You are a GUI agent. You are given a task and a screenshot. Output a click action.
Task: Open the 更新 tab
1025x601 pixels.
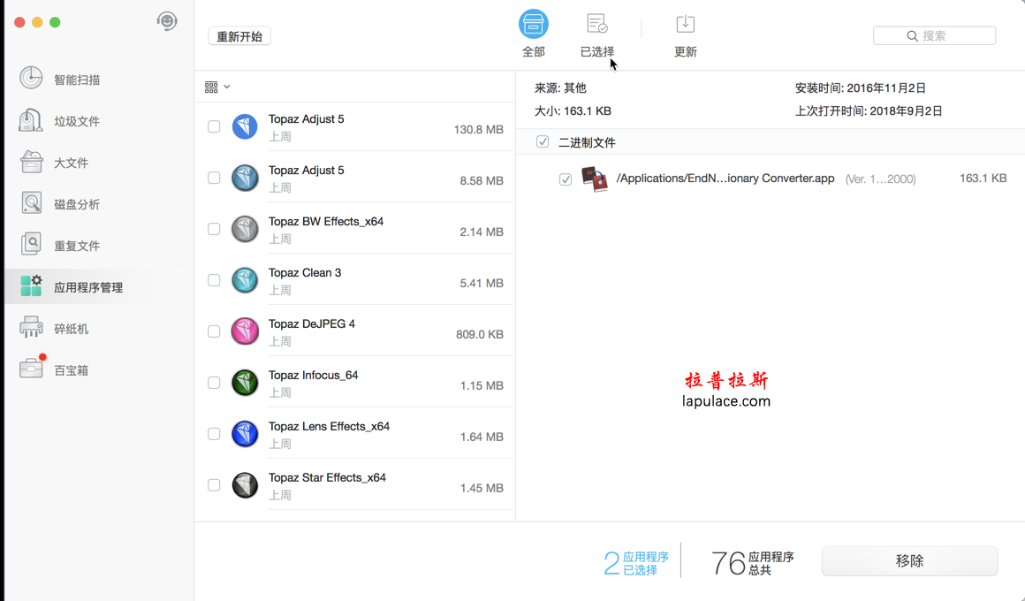(686, 34)
